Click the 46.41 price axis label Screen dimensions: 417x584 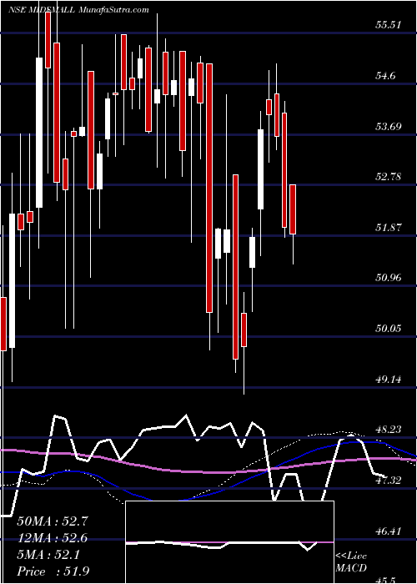click(389, 531)
